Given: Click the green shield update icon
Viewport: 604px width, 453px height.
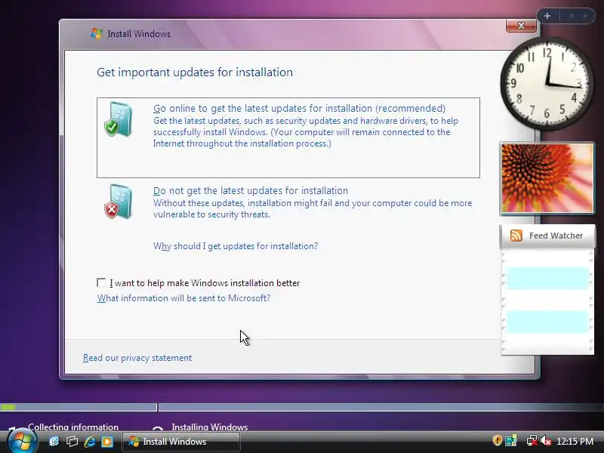Looking at the screenshot, I should tap(119, 119).
